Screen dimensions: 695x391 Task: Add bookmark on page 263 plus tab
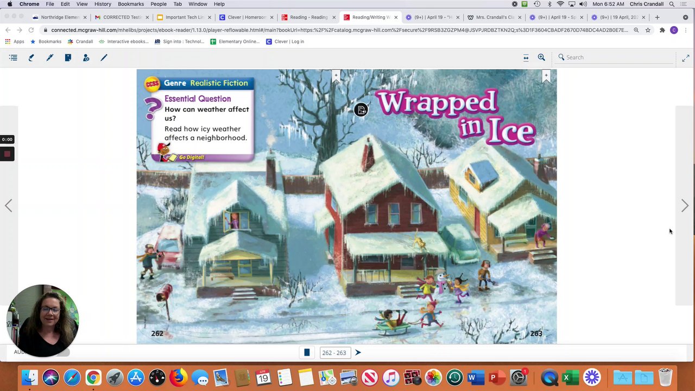point(546,76)
